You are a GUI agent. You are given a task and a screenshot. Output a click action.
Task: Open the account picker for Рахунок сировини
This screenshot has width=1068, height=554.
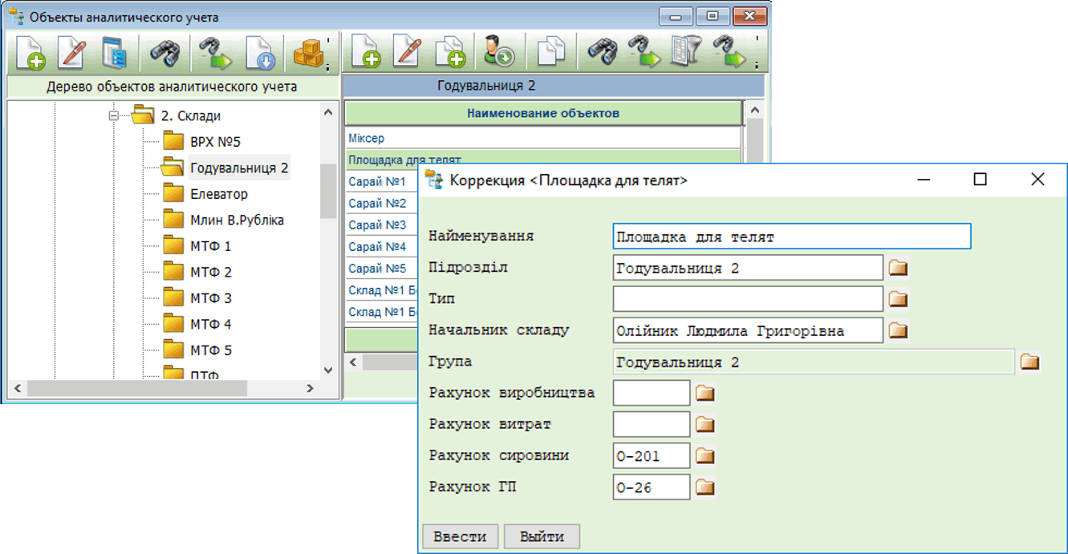705,456
